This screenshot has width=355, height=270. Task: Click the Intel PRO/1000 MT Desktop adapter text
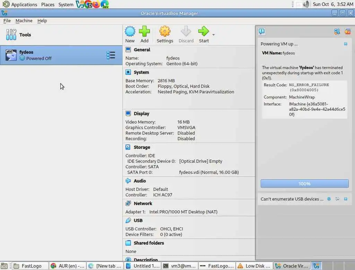(183, 212)
